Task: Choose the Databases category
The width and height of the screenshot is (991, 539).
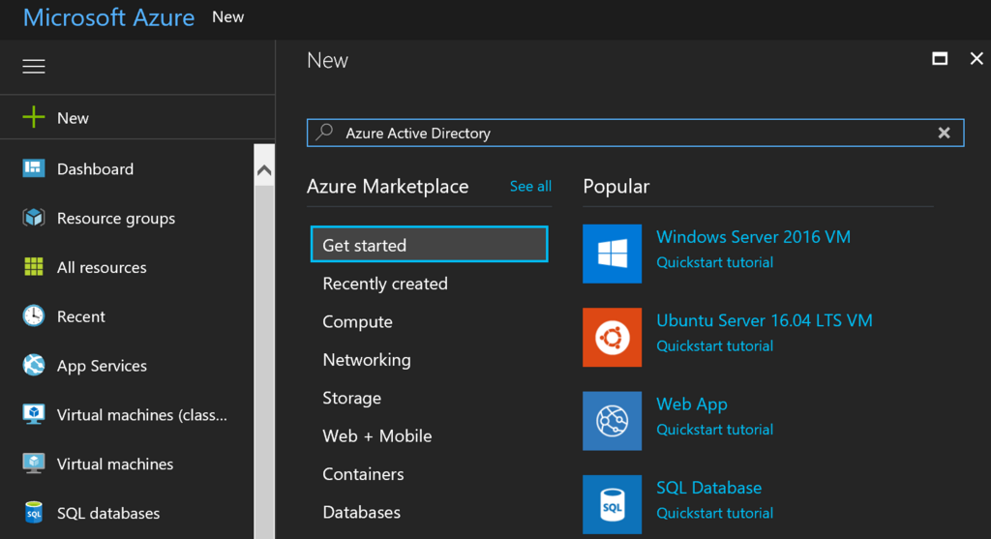Action: [x=361, y=512]
